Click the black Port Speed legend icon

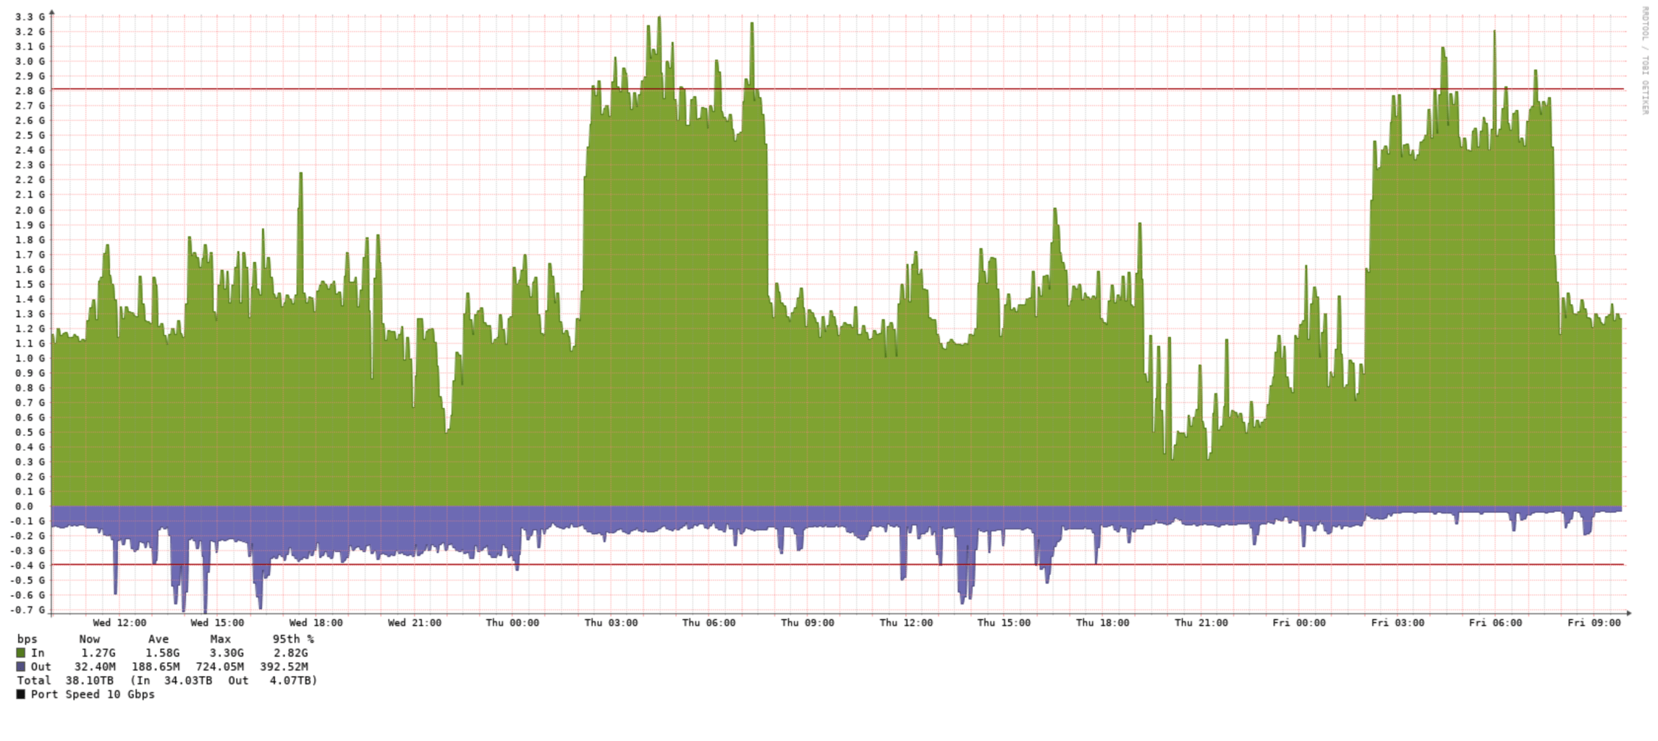pos(19,694)
